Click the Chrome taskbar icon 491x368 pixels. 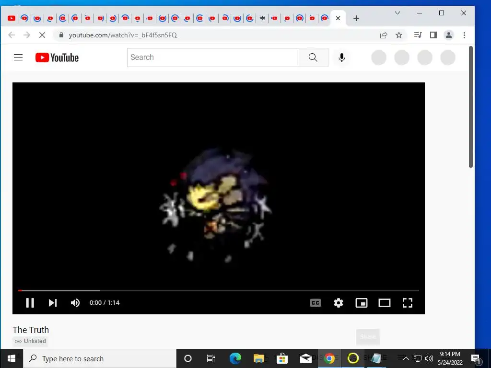pyautogui.click(x=329, y=358)
